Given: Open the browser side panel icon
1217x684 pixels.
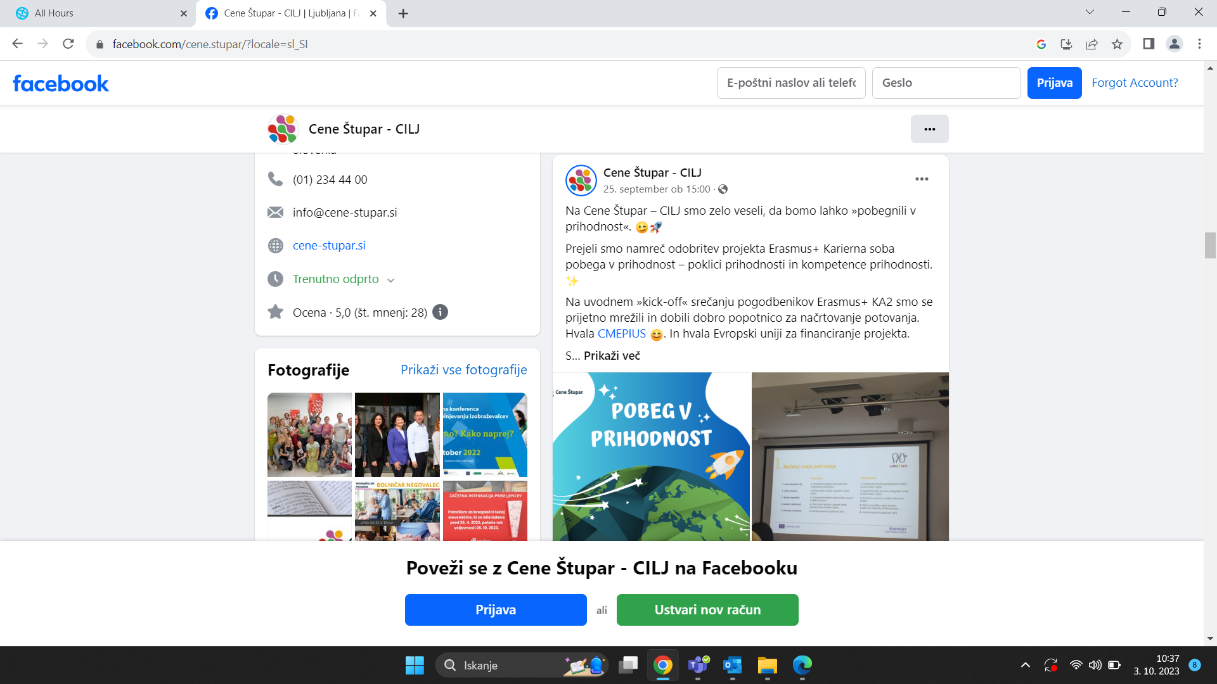Looking at the screenshot, I should point(1148,44).
